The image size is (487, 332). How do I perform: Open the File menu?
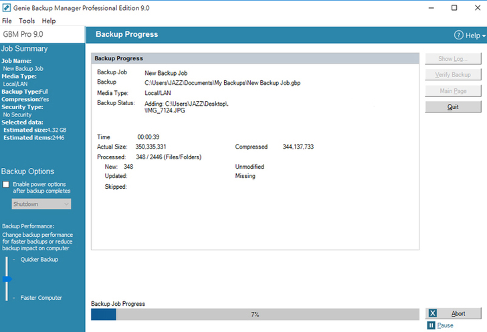(x=7, y=21)
